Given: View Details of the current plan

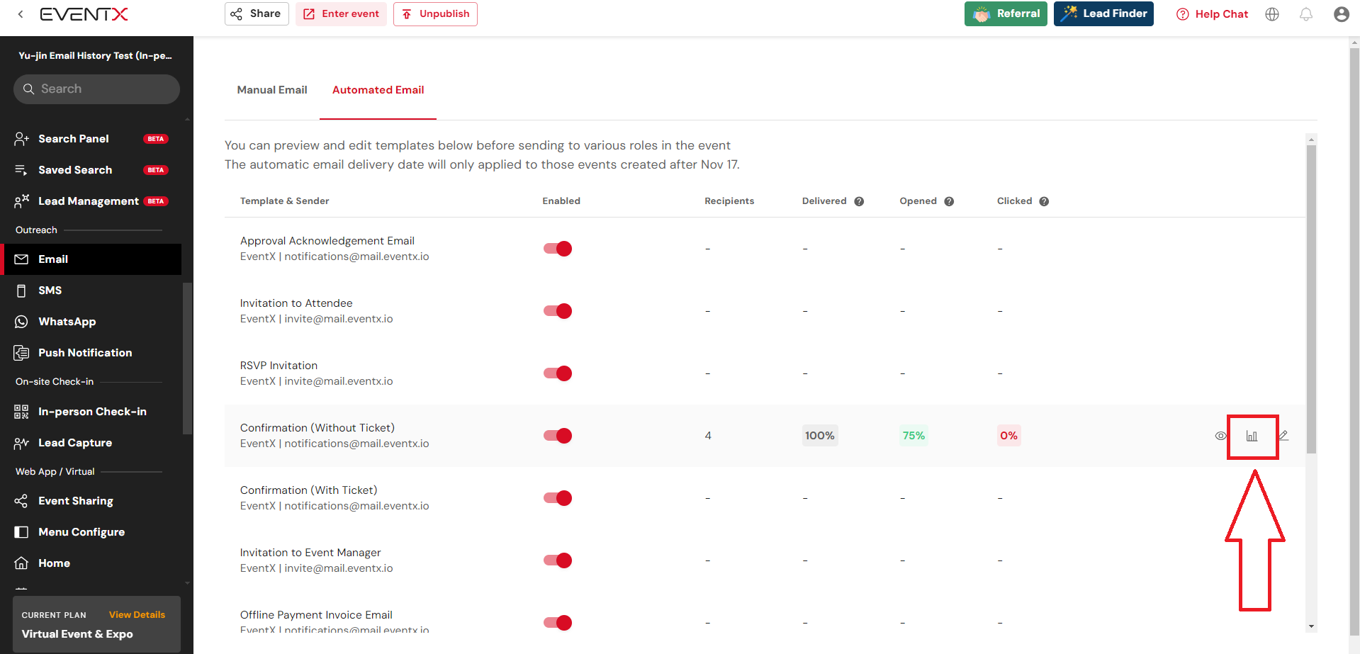Looking at the screenshot, I should click(137, 615).
